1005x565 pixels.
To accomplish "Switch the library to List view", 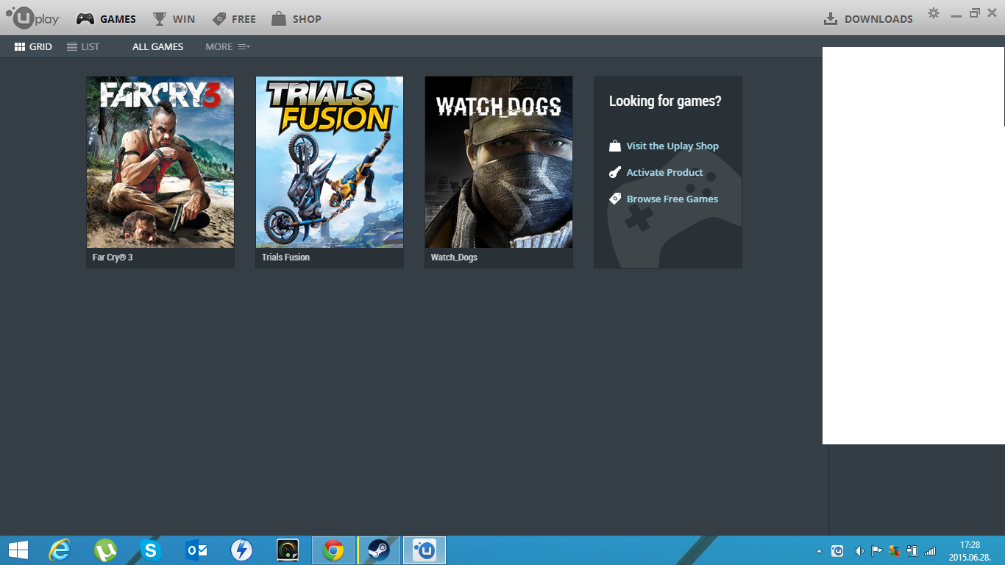I will point(83,46).
